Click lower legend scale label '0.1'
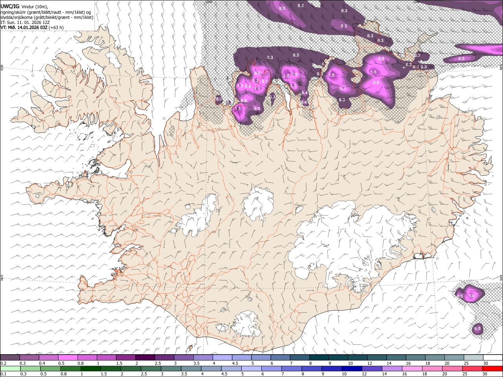503x377 pixels. (x=4, y=374)
